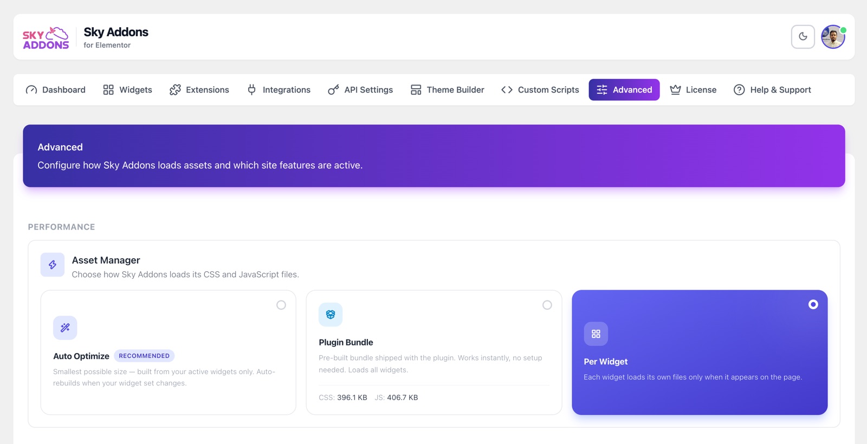Click the Plugin Bundle box icon
The width and height of the screenshot is (867, 444).
pos(331,315)
